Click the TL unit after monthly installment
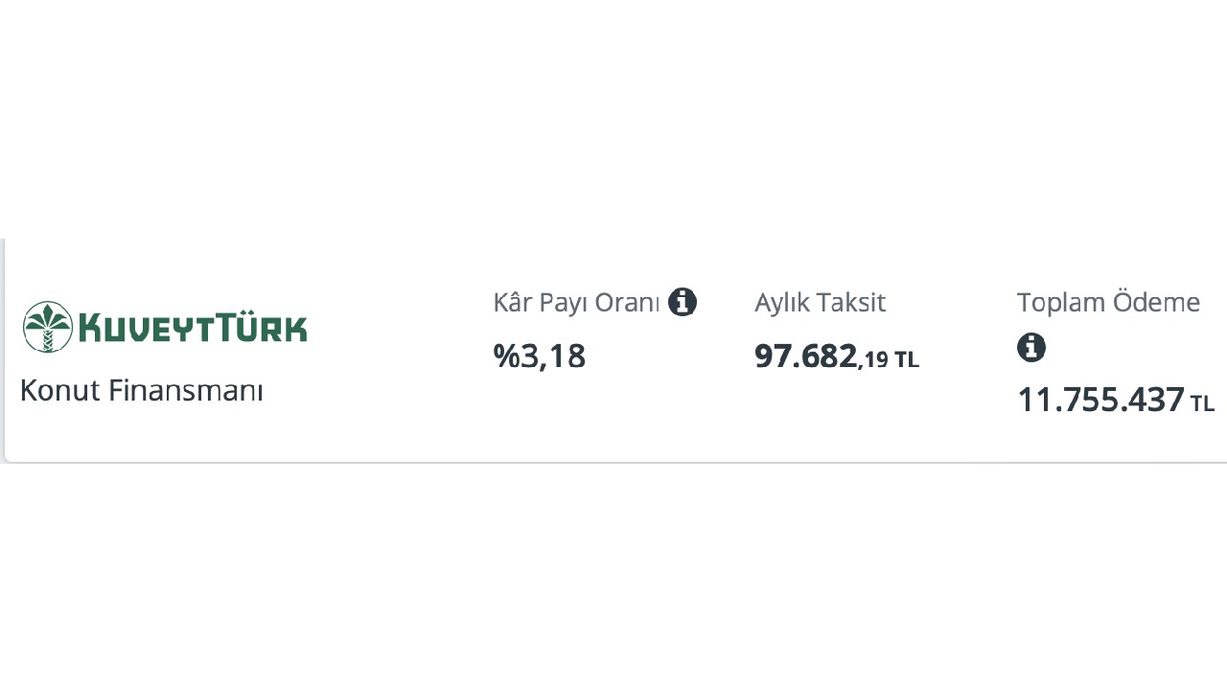 click(x=907, y=360)
